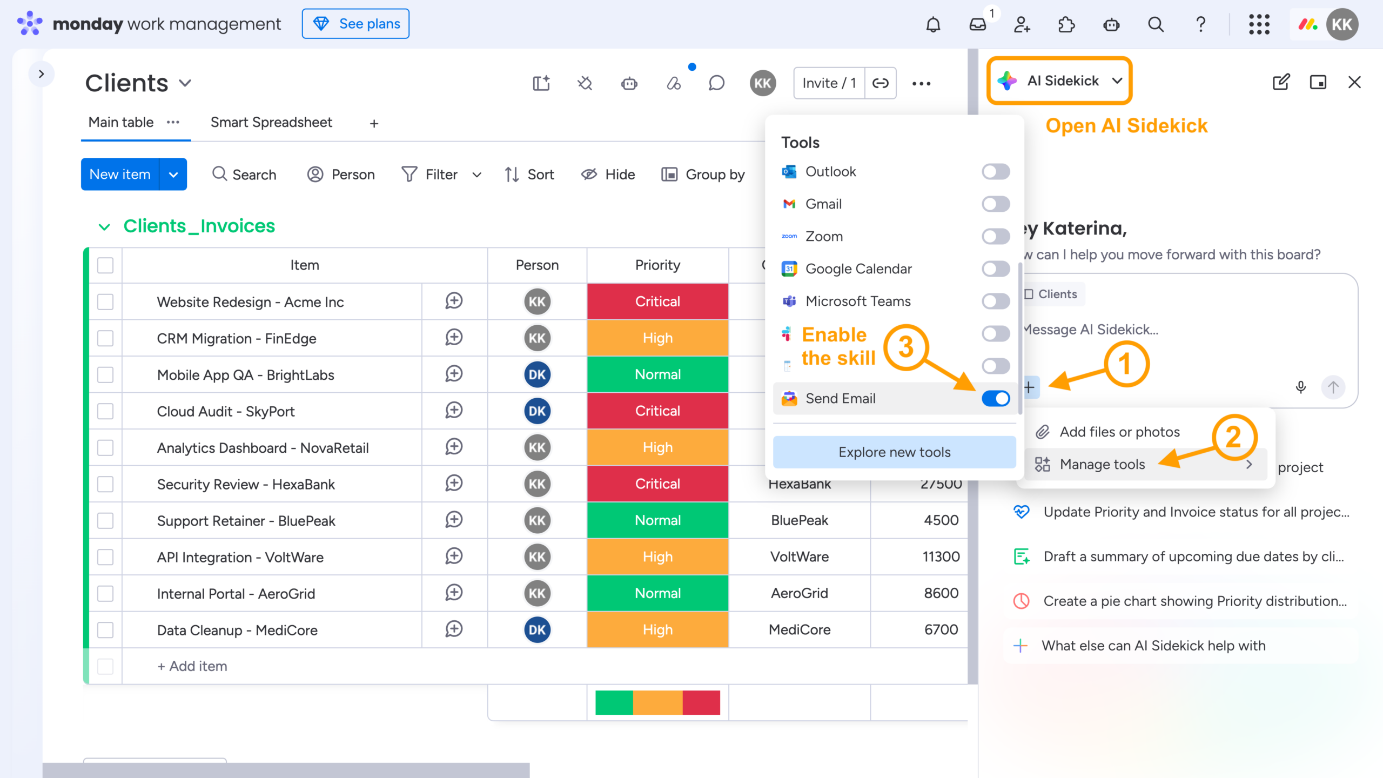Collapse the Clients_Invoices group
Image resolution: width=1383 pixels, height=778 pixels.
(104, 227)
